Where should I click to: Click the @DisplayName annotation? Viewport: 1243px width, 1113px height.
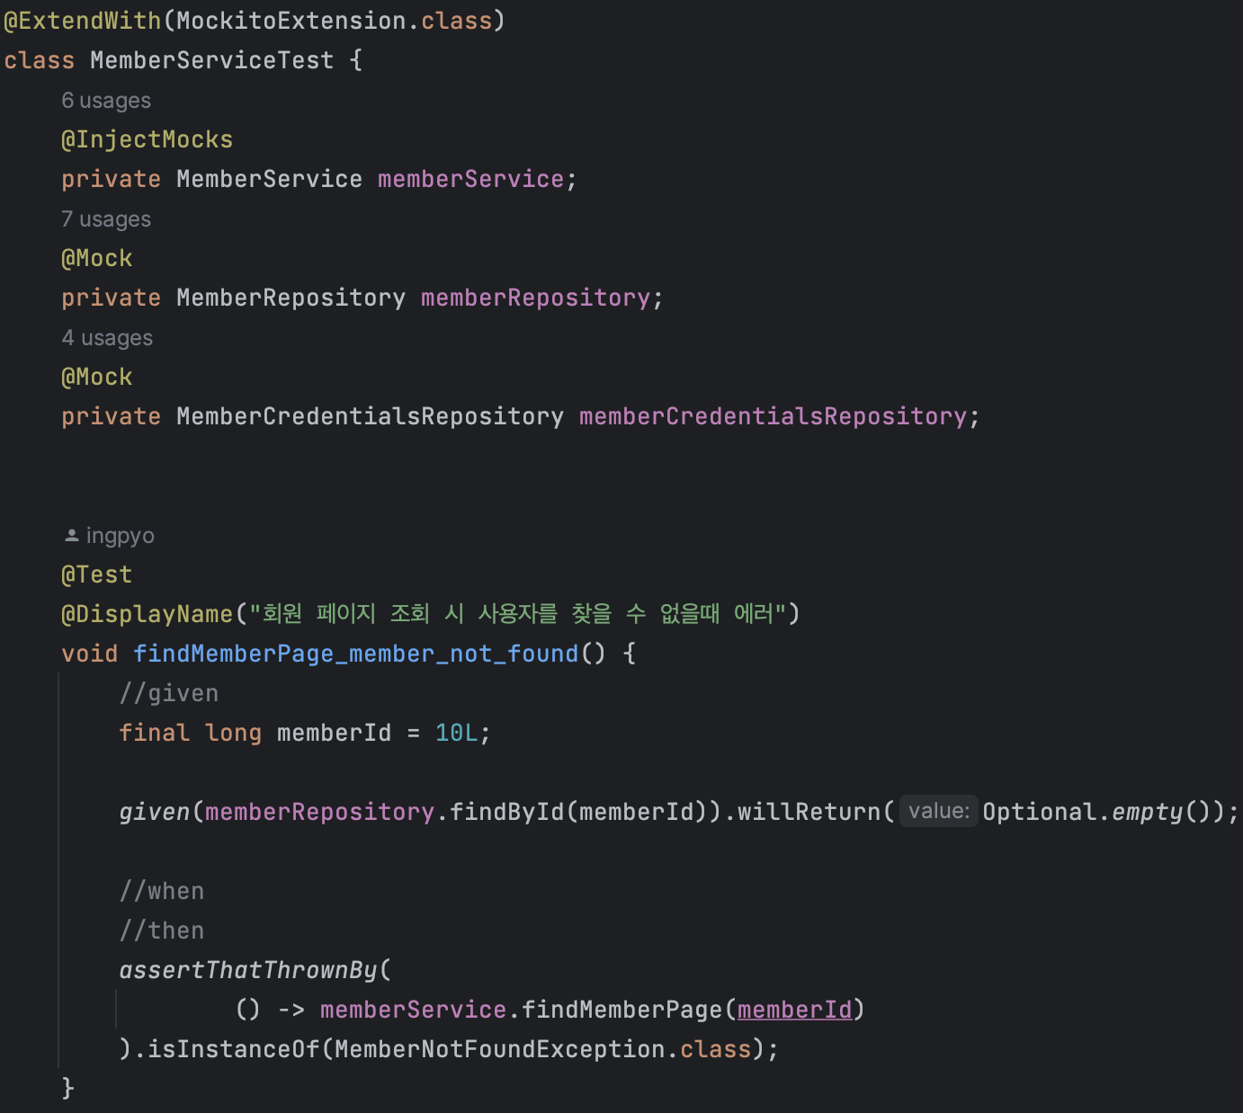(147, 614)
